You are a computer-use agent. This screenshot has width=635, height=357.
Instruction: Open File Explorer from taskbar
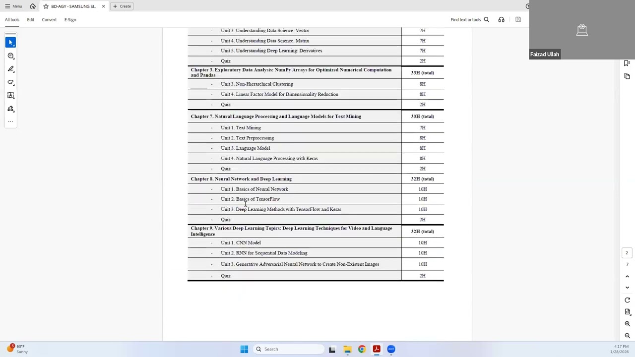click(347, 349)
